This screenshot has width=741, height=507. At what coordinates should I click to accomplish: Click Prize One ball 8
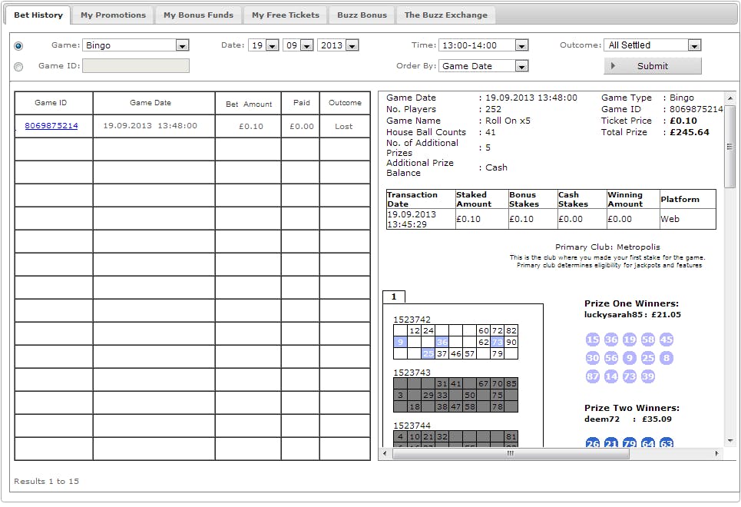667,358
